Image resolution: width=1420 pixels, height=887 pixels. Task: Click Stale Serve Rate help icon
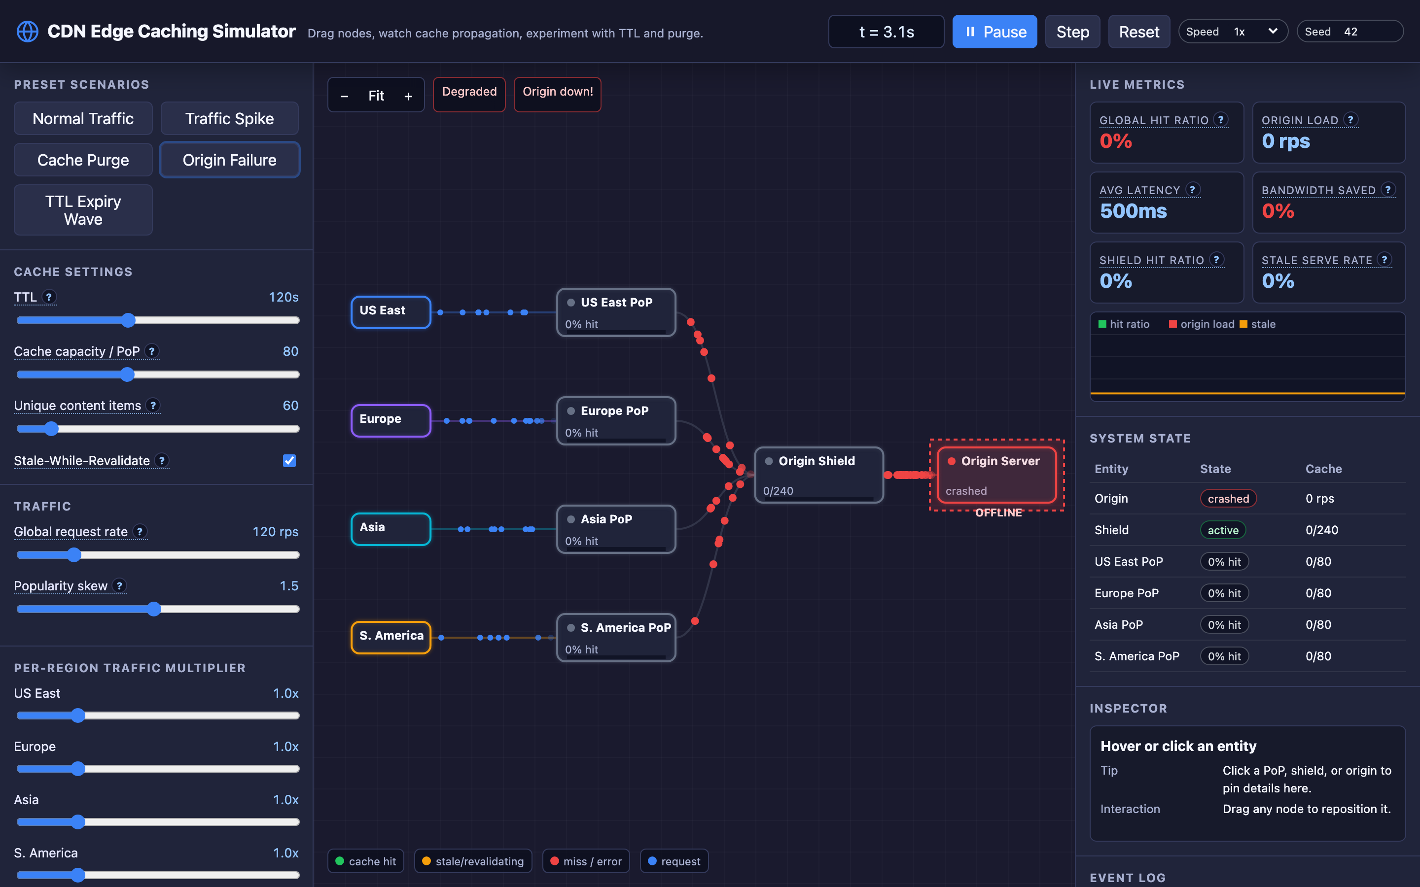click(1384, 259)
